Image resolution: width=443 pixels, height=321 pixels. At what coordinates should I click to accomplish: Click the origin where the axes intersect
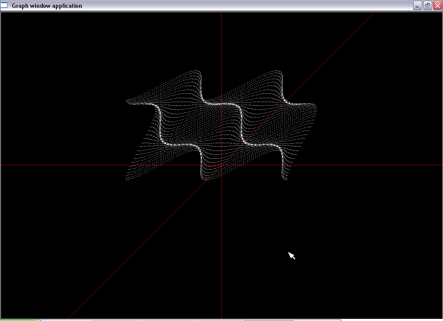[221, 165]
